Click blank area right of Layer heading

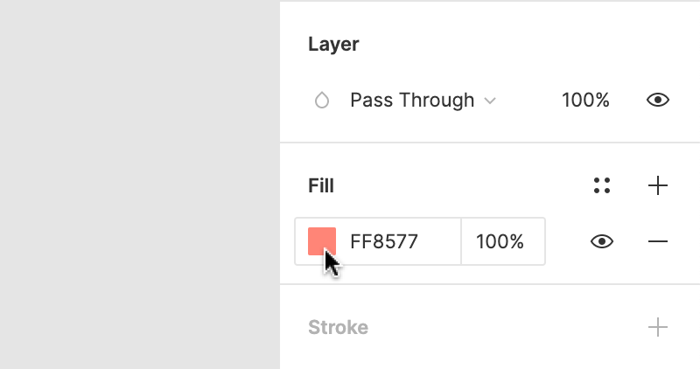point(527,45)
